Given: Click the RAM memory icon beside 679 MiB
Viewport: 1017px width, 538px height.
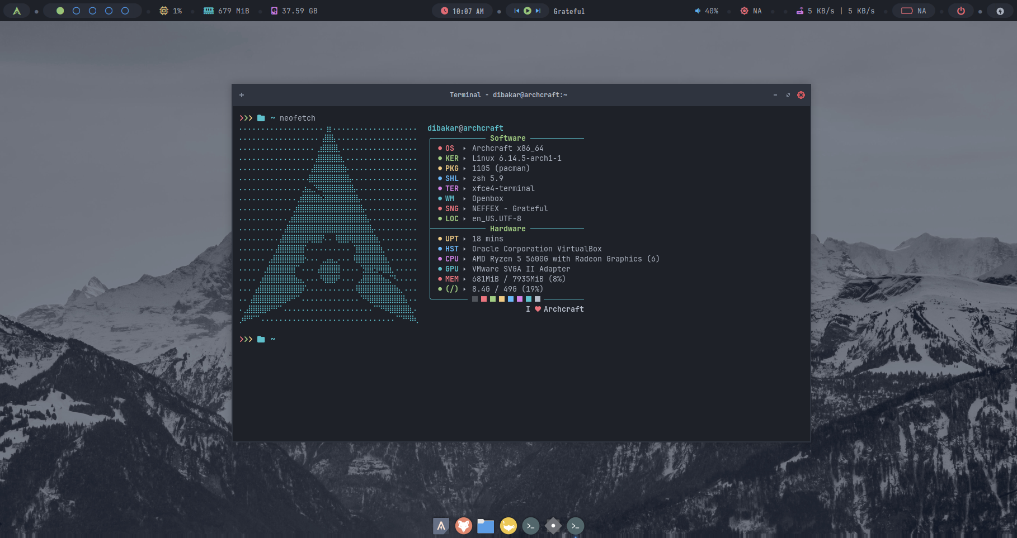Looking at the screenshot, I should 209,11.
